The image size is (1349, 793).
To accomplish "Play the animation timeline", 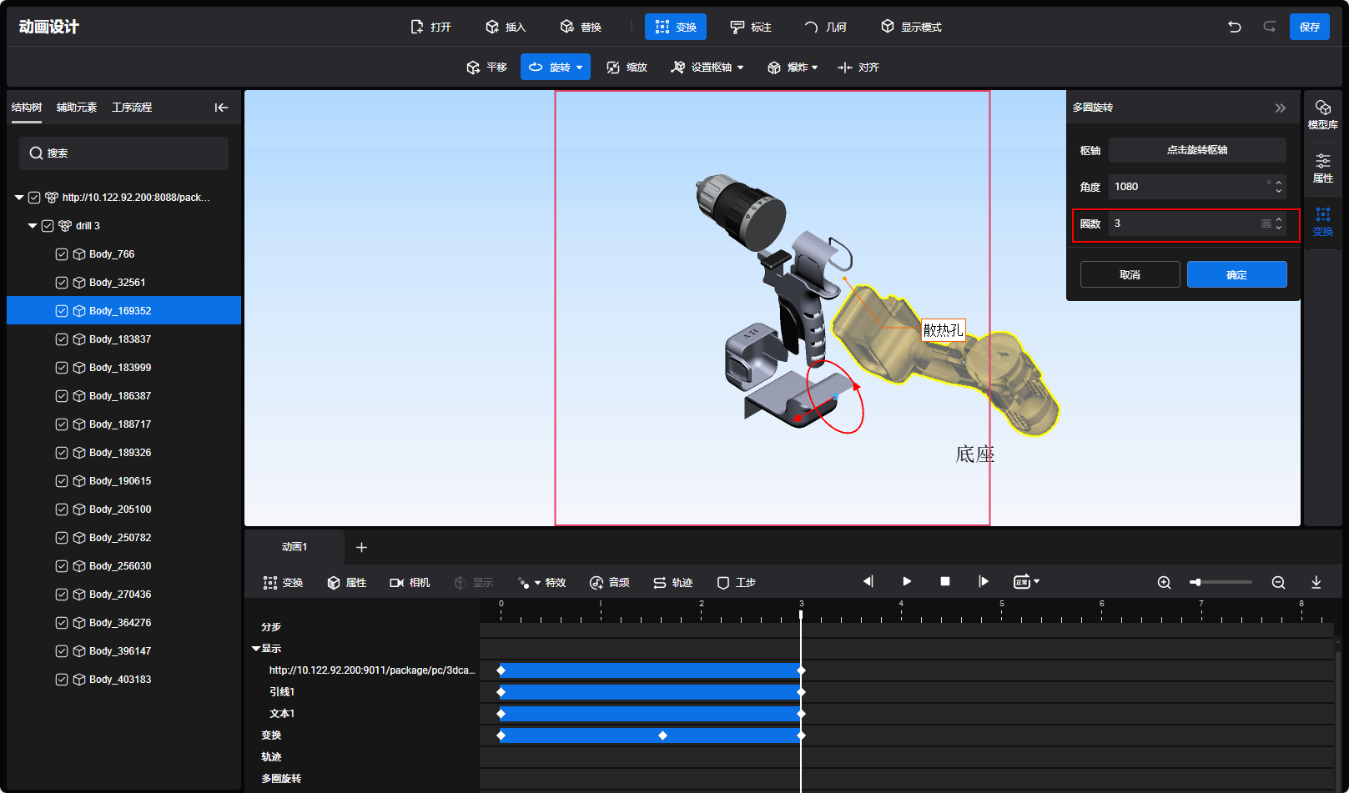I will [907, 581].
